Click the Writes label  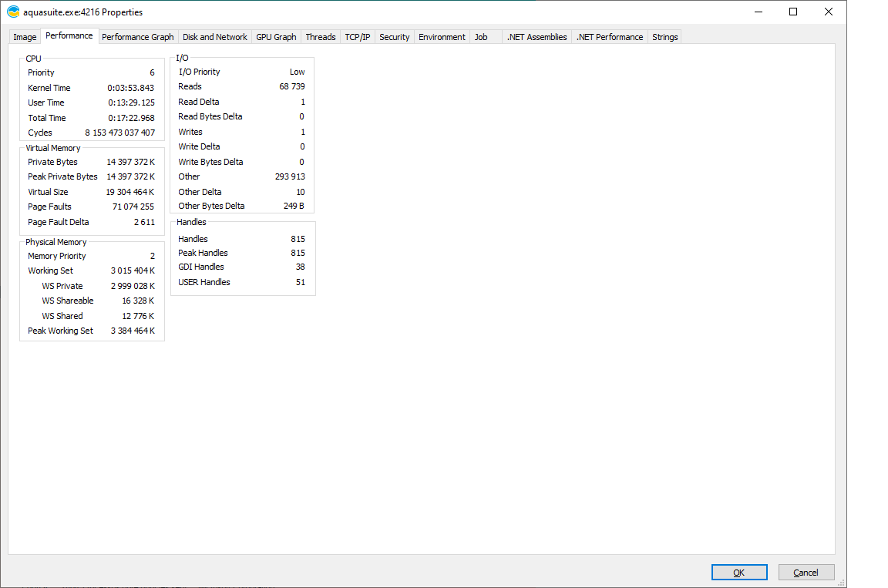[x=190, y=132]
